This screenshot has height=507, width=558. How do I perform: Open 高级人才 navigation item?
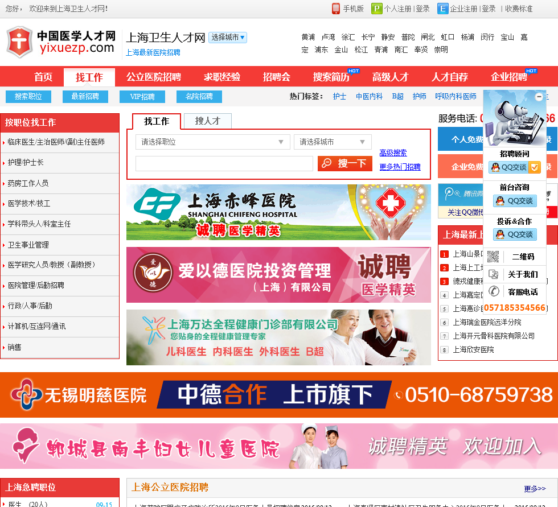click(x=390, y=77)
